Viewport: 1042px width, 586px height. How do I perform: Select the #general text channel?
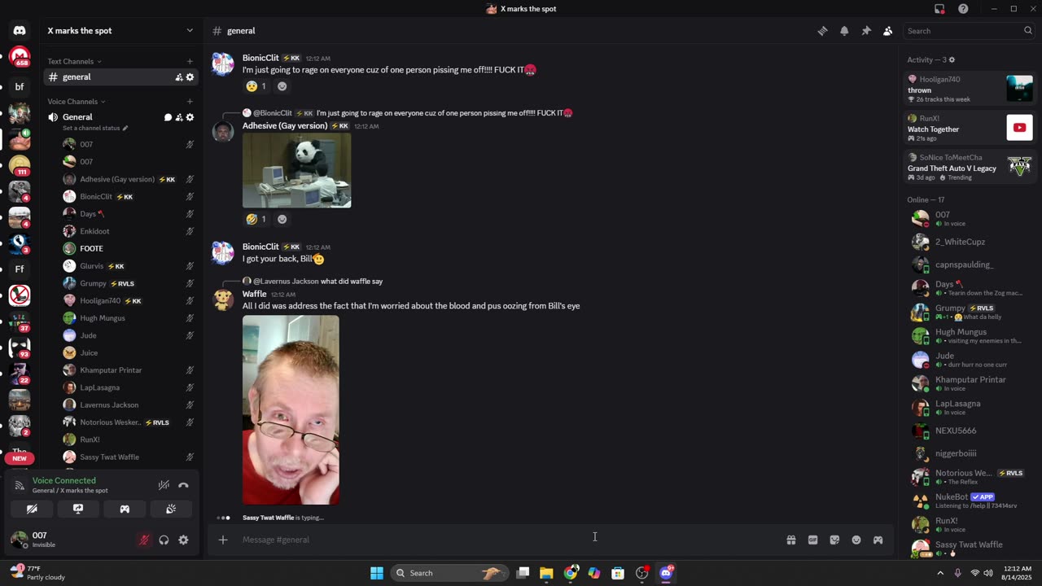pos(120,77)
